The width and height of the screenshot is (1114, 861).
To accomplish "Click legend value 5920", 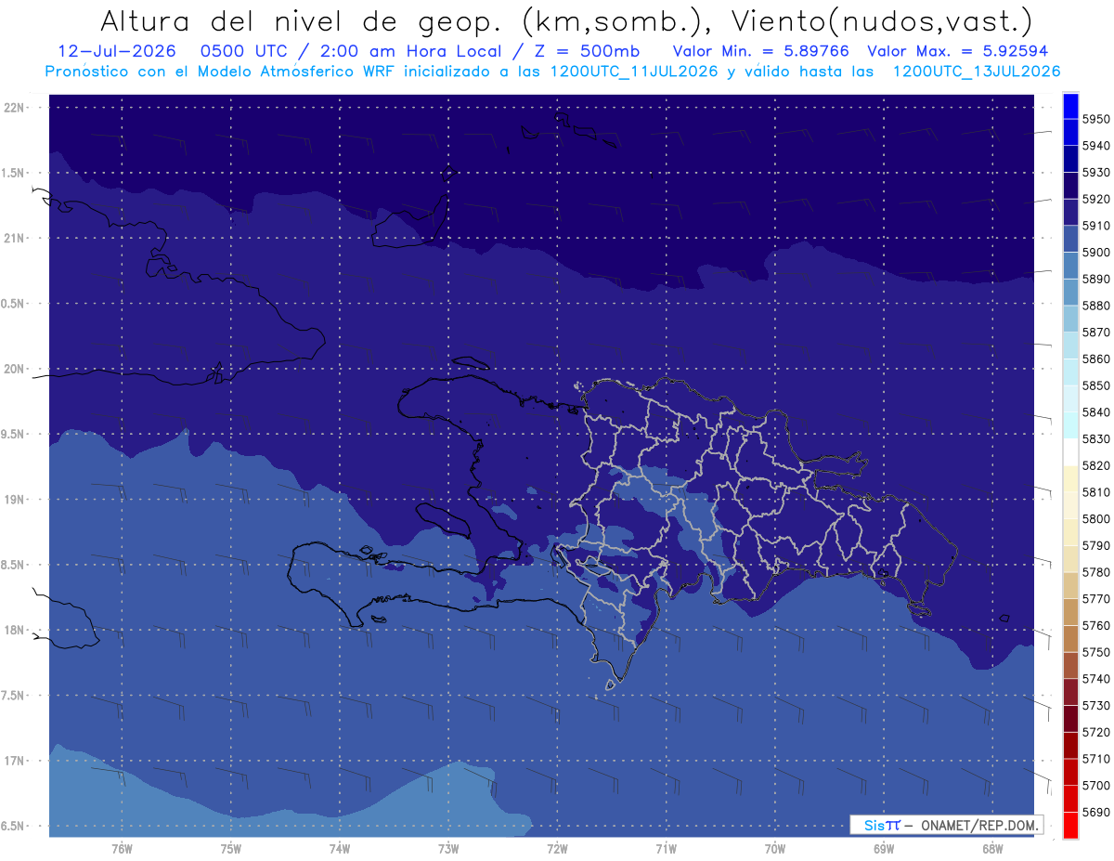I will pyautogui.click(x=1095, y=199).
